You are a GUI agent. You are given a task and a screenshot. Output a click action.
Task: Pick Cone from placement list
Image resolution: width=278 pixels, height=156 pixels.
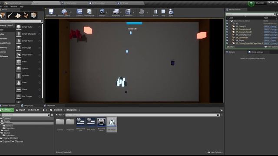(x=28, y=83)
